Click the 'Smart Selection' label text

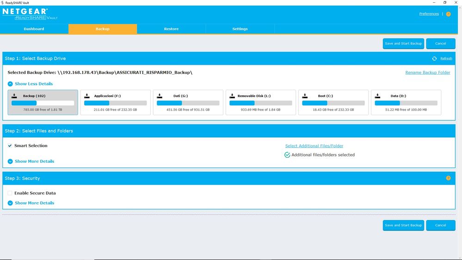pos(31,146)
